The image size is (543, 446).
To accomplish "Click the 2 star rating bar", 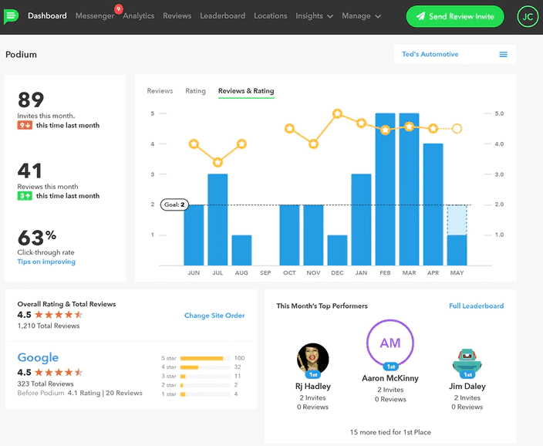I will pos(205,385).
